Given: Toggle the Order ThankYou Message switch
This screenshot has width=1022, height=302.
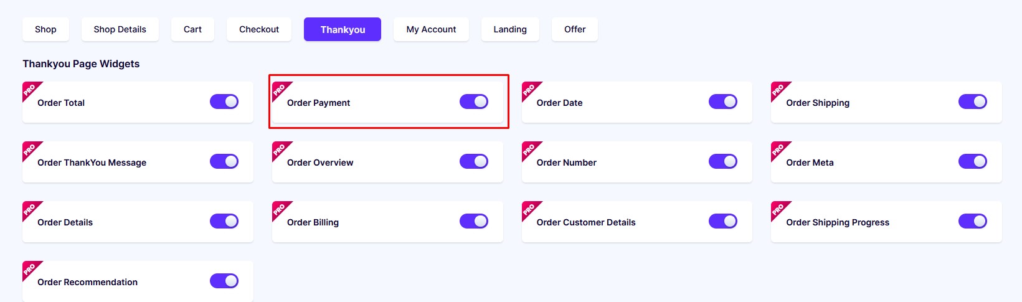Looking at the screenshot, I should pyautogui.click(x=224, y=161).
